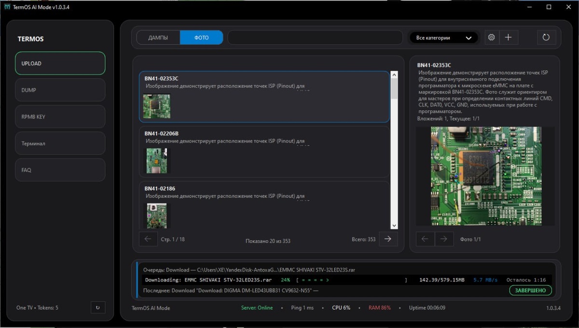Screen dimensions: 579x328
Task: Show previous photo in preview panel
Action: [x=425, y=239]
